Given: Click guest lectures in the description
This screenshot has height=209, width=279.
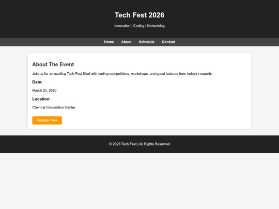Looking at the screenshot, I should click(x=167, y=74).
